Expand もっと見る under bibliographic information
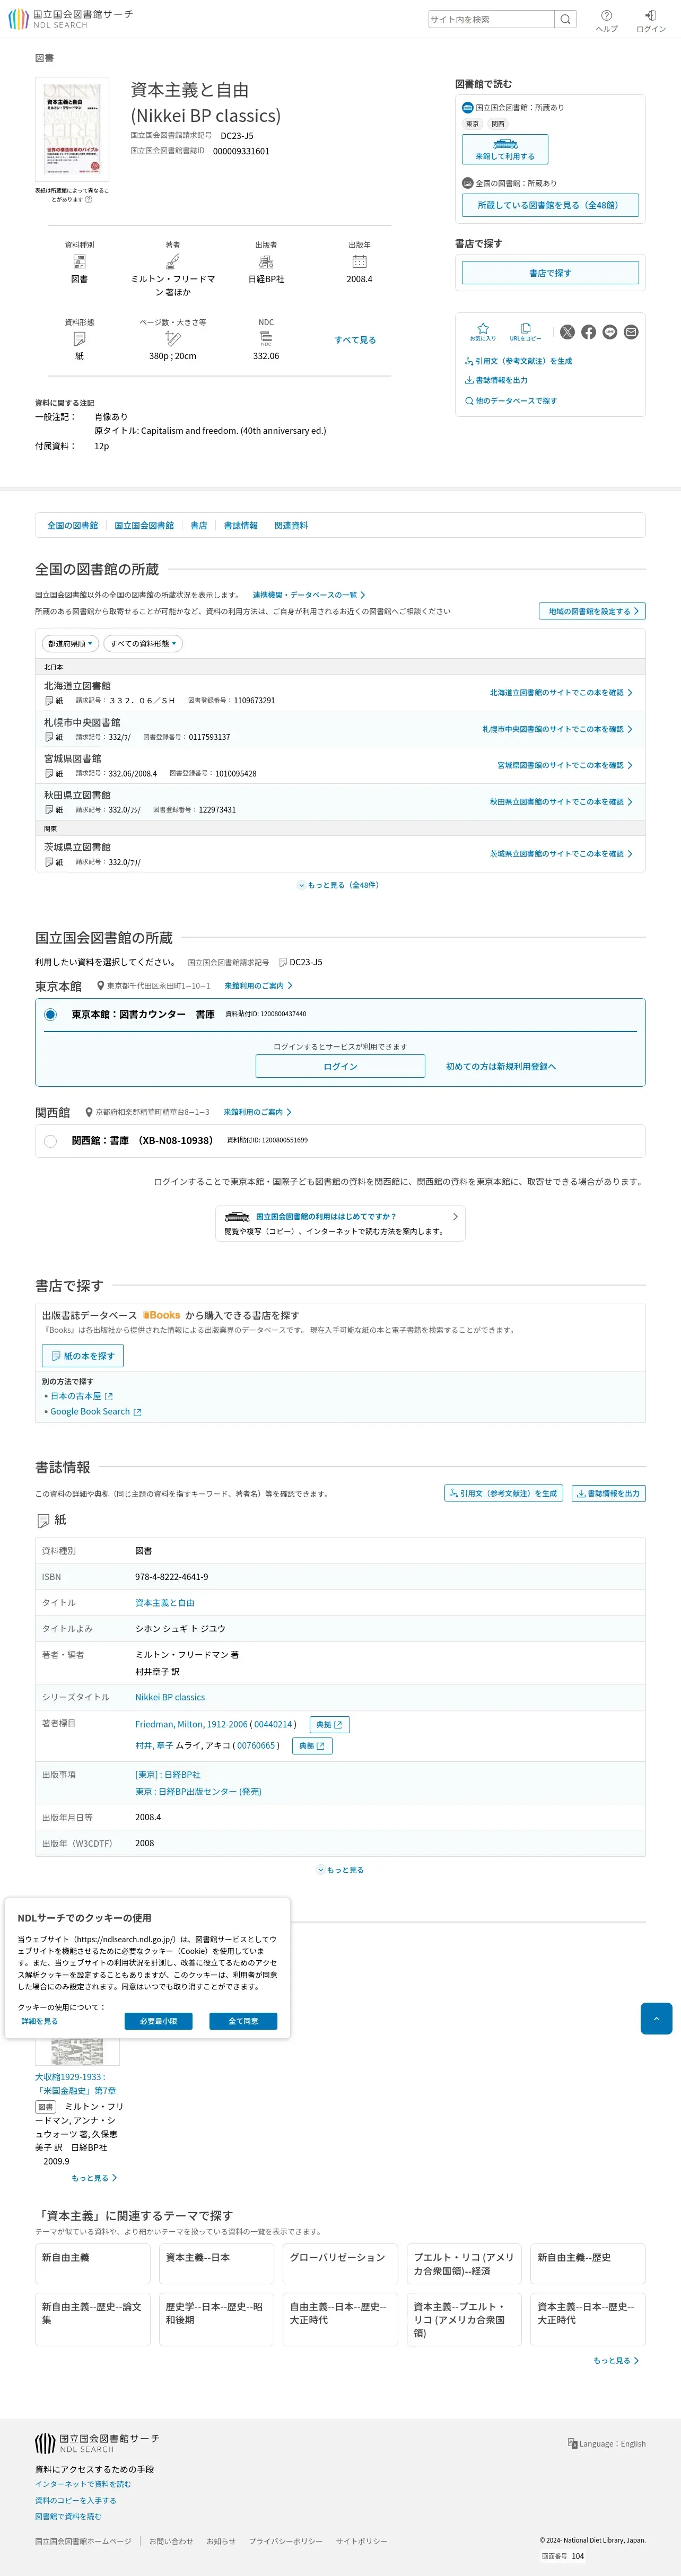Viewport: 681px width, 2576px height. click(341, 1870)
